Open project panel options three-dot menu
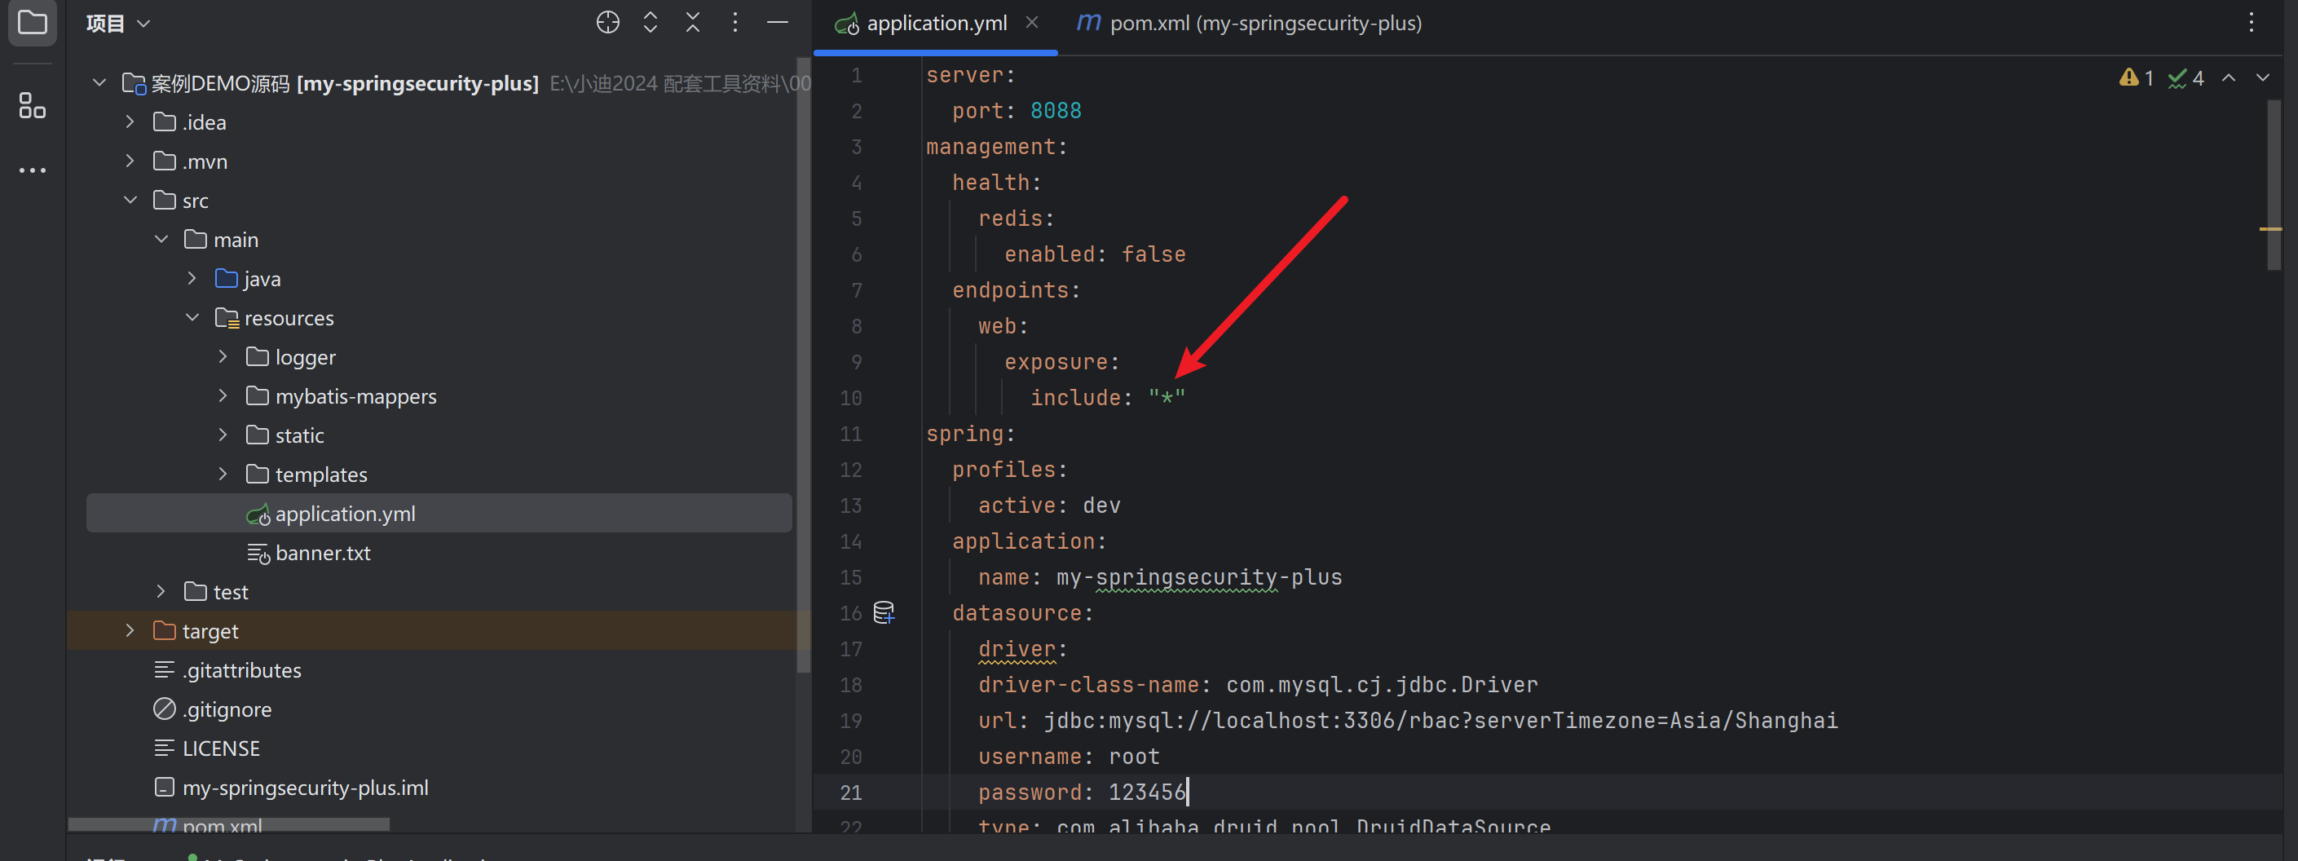The height and width of the screenshot is (861, 2298). click(x=735, y=22)
